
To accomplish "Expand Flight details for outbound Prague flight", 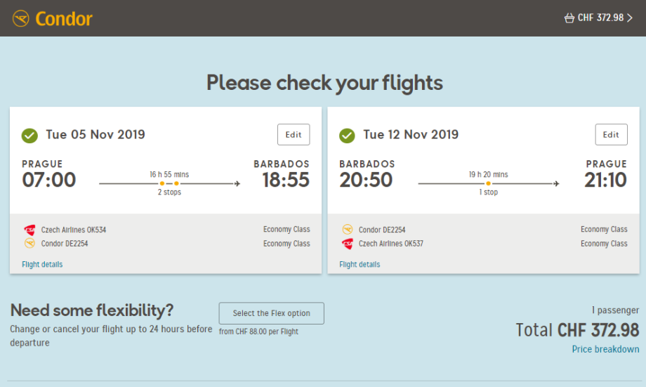I will [42, 265].
